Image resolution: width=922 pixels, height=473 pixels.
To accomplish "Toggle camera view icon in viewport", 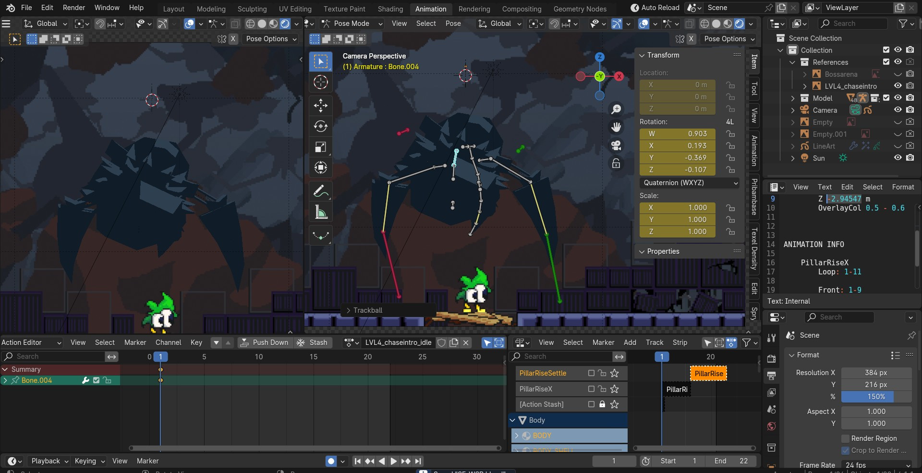I will coord(616,145).
